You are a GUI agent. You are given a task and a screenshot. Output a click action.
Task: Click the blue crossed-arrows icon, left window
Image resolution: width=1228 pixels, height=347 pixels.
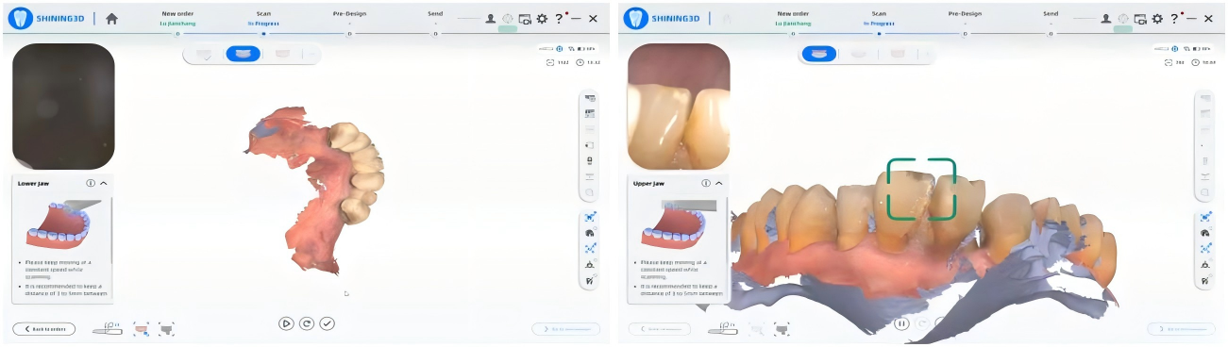click(590, 249)
